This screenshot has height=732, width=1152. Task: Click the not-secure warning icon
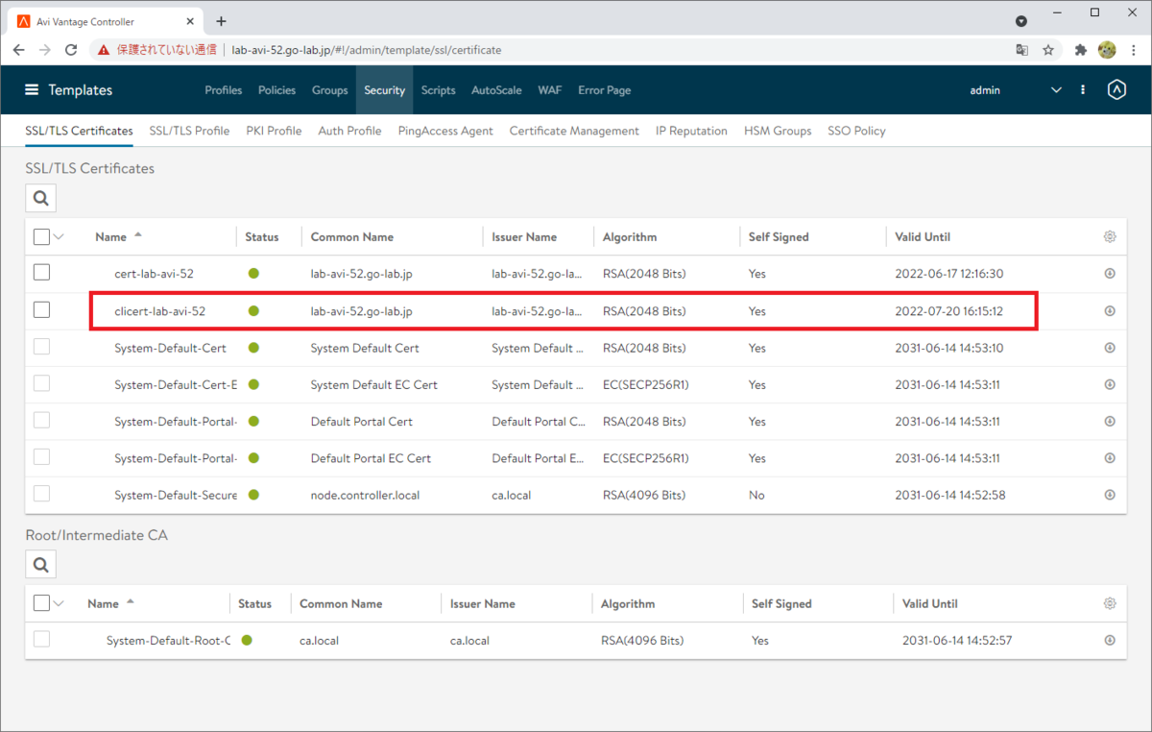point(104,50)
